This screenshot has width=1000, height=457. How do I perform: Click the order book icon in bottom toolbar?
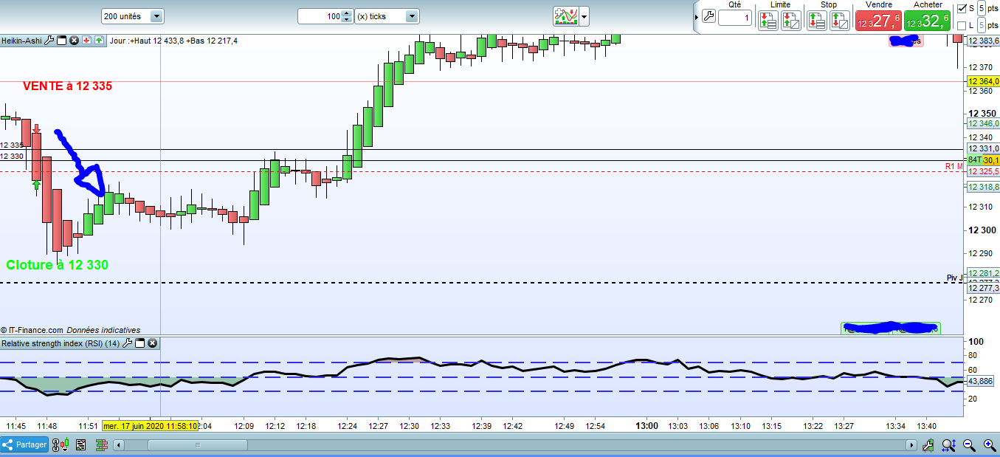click(x=101, y=445)
